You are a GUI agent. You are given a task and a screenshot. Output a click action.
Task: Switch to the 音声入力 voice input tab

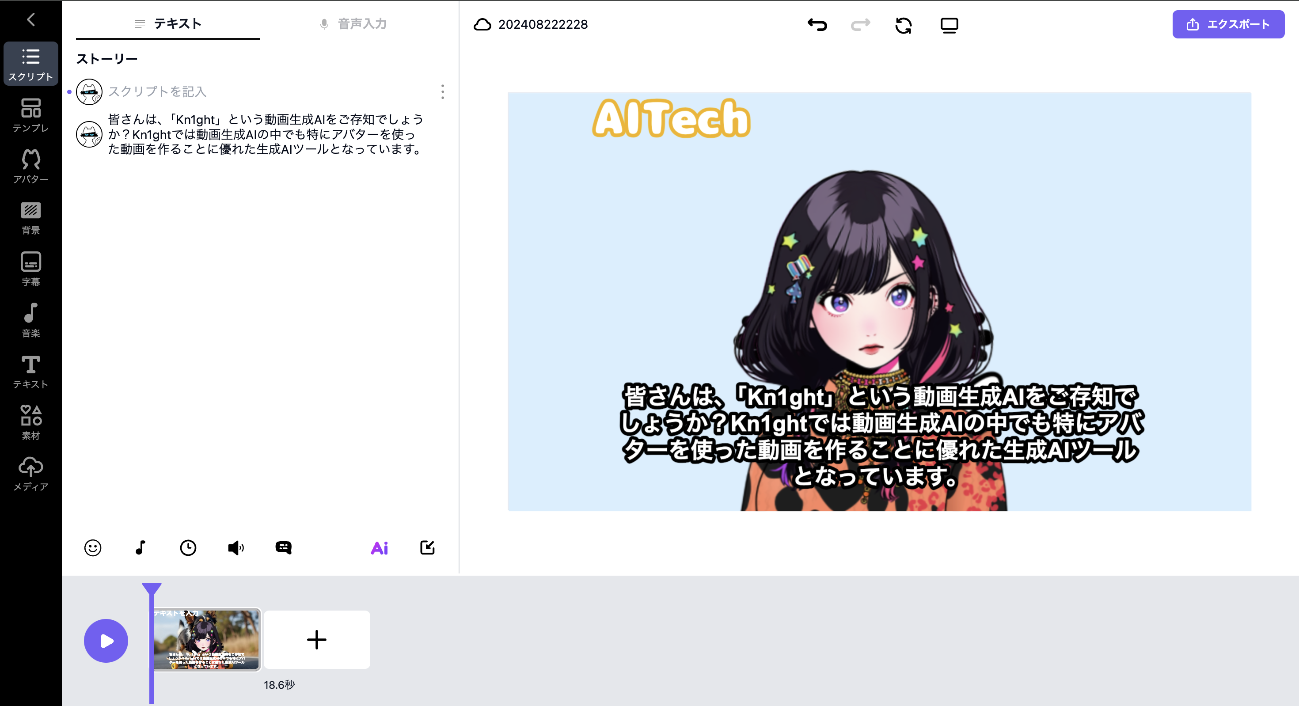click(353, 24)
